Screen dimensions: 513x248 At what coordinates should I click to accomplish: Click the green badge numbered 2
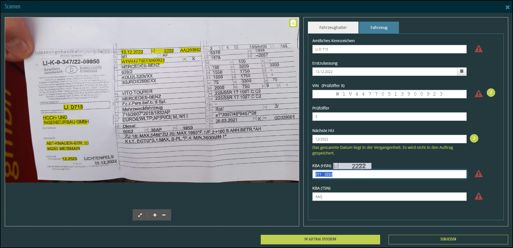[491, 93]
